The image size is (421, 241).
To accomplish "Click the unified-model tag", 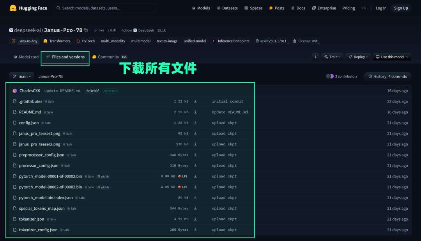I will click(x=195, y=41).
